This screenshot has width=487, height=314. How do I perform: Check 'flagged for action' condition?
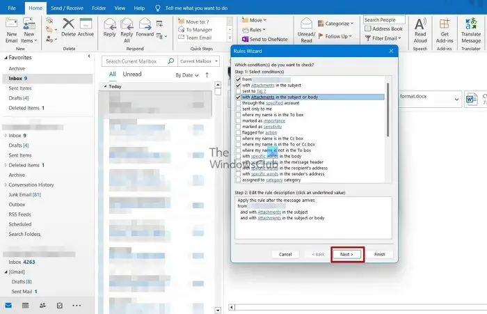point(238,132)
